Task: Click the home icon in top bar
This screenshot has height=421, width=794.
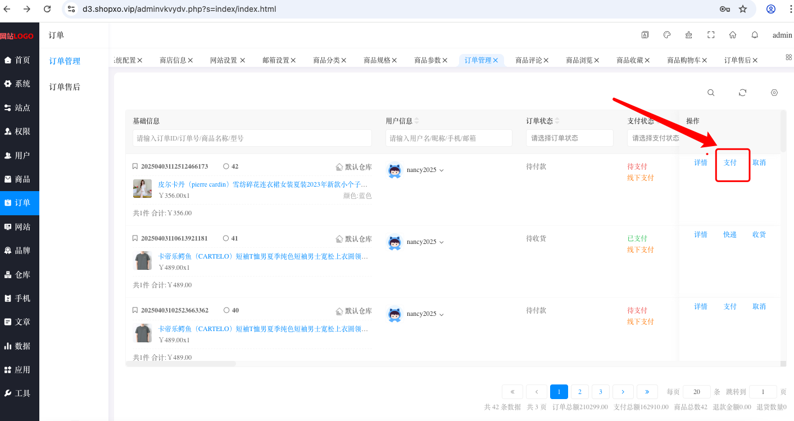Action: coord(733,35)
